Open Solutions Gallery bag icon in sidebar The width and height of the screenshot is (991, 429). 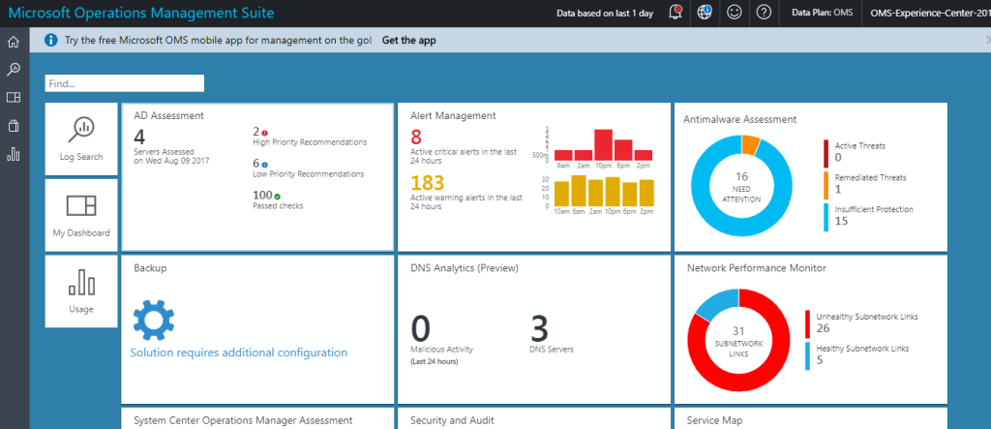14,126
